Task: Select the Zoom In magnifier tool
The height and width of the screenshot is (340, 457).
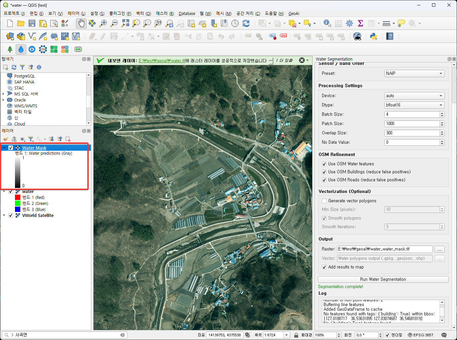Action: pos(103,23)
